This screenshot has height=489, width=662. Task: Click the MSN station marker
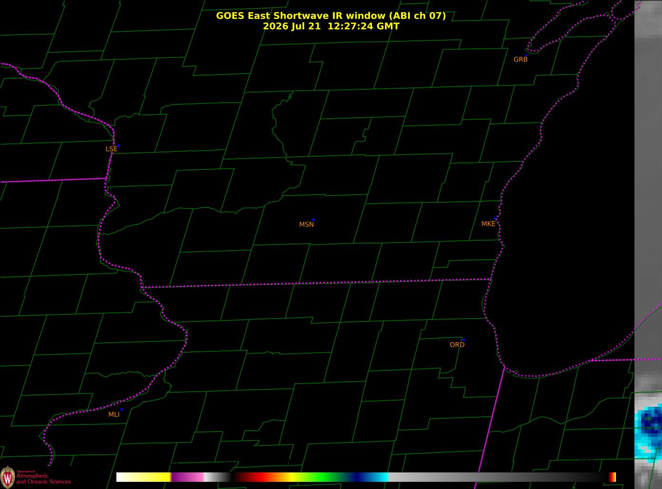point(313,220)
